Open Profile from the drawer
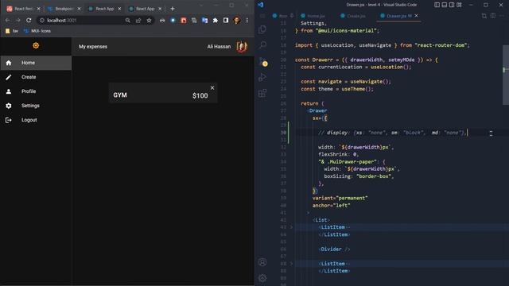Image resolution: width=509 pixels, height=286 pixels. [x=36, y=91]
